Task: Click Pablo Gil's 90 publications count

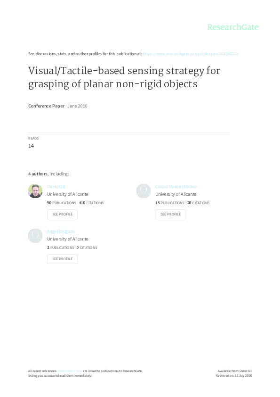Action: click(61, 203)
